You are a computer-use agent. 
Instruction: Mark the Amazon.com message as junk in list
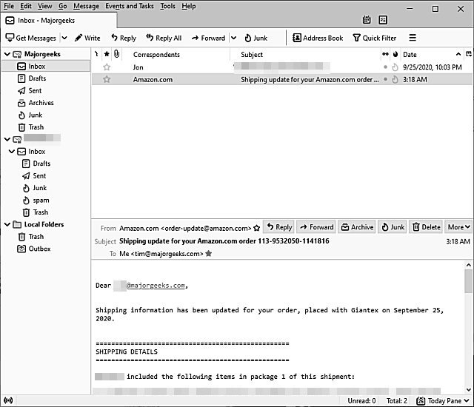point(395,79)
